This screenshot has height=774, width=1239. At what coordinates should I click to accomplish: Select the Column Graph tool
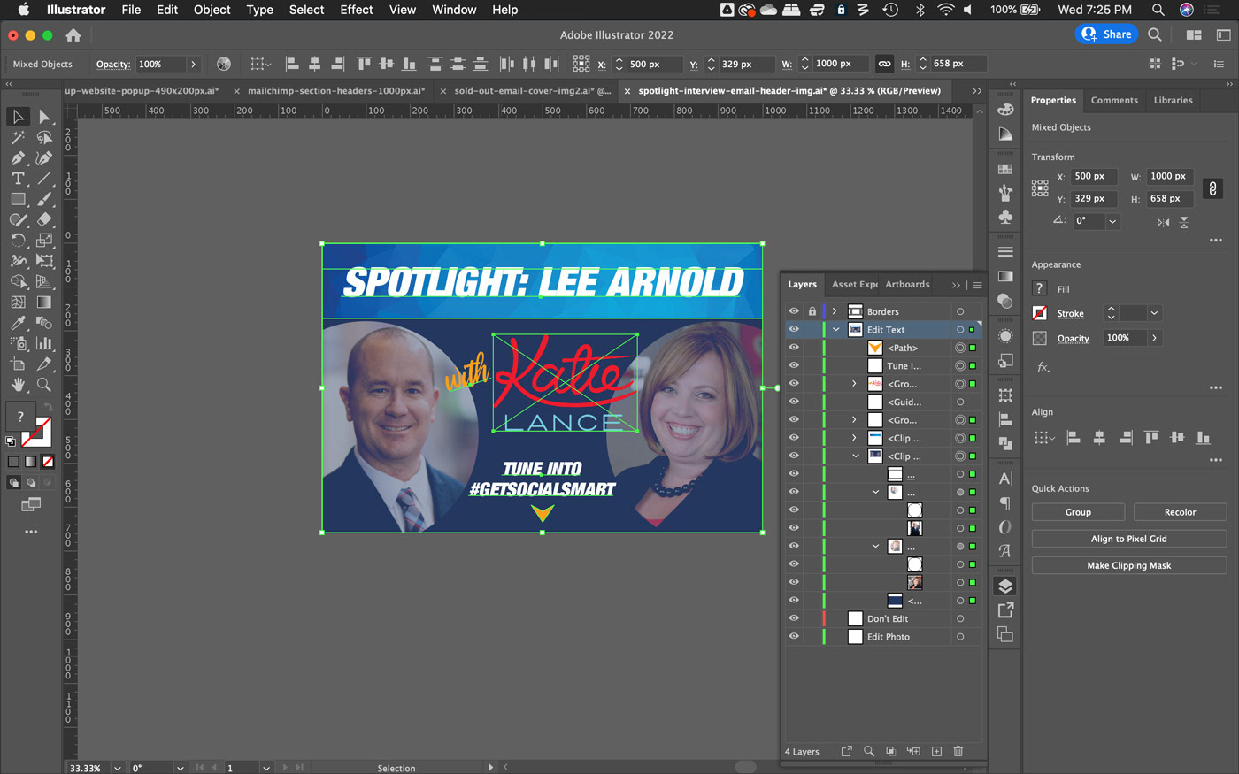(44, 343)
